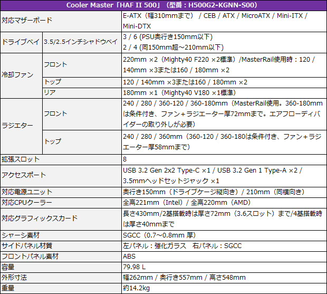This screenshot has width=327, height=294.
Task: Click the '約14.2kg' weight value
Action: point(224,288)
